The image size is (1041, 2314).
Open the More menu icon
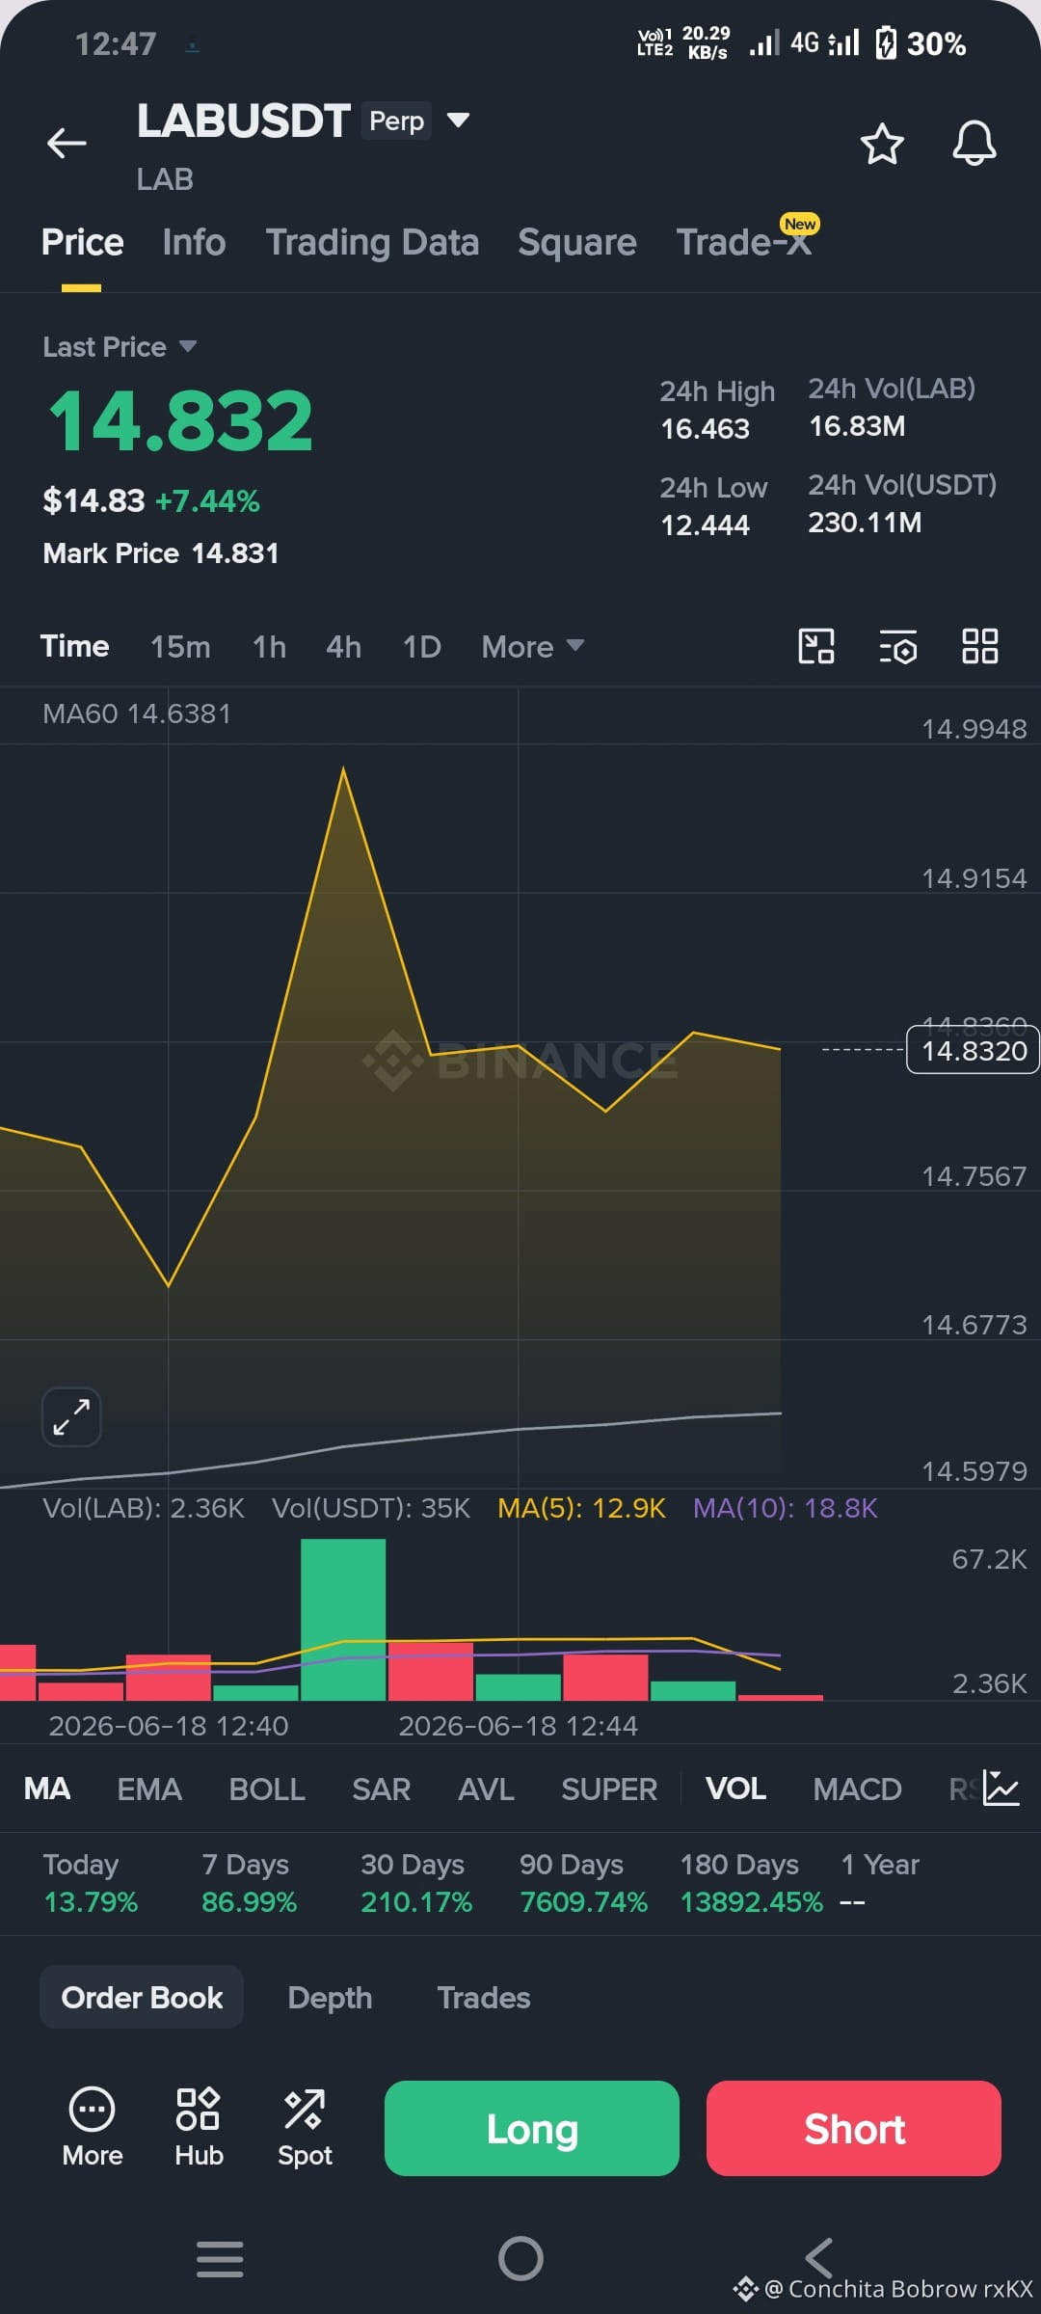pos(93,2127)
